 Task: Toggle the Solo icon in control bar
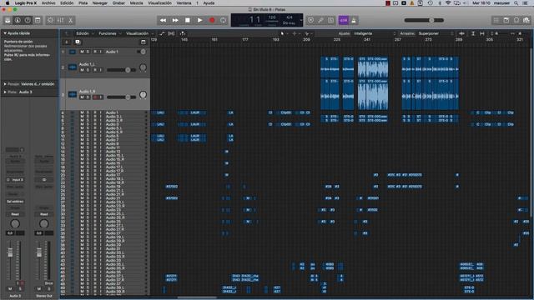point(330,20)
